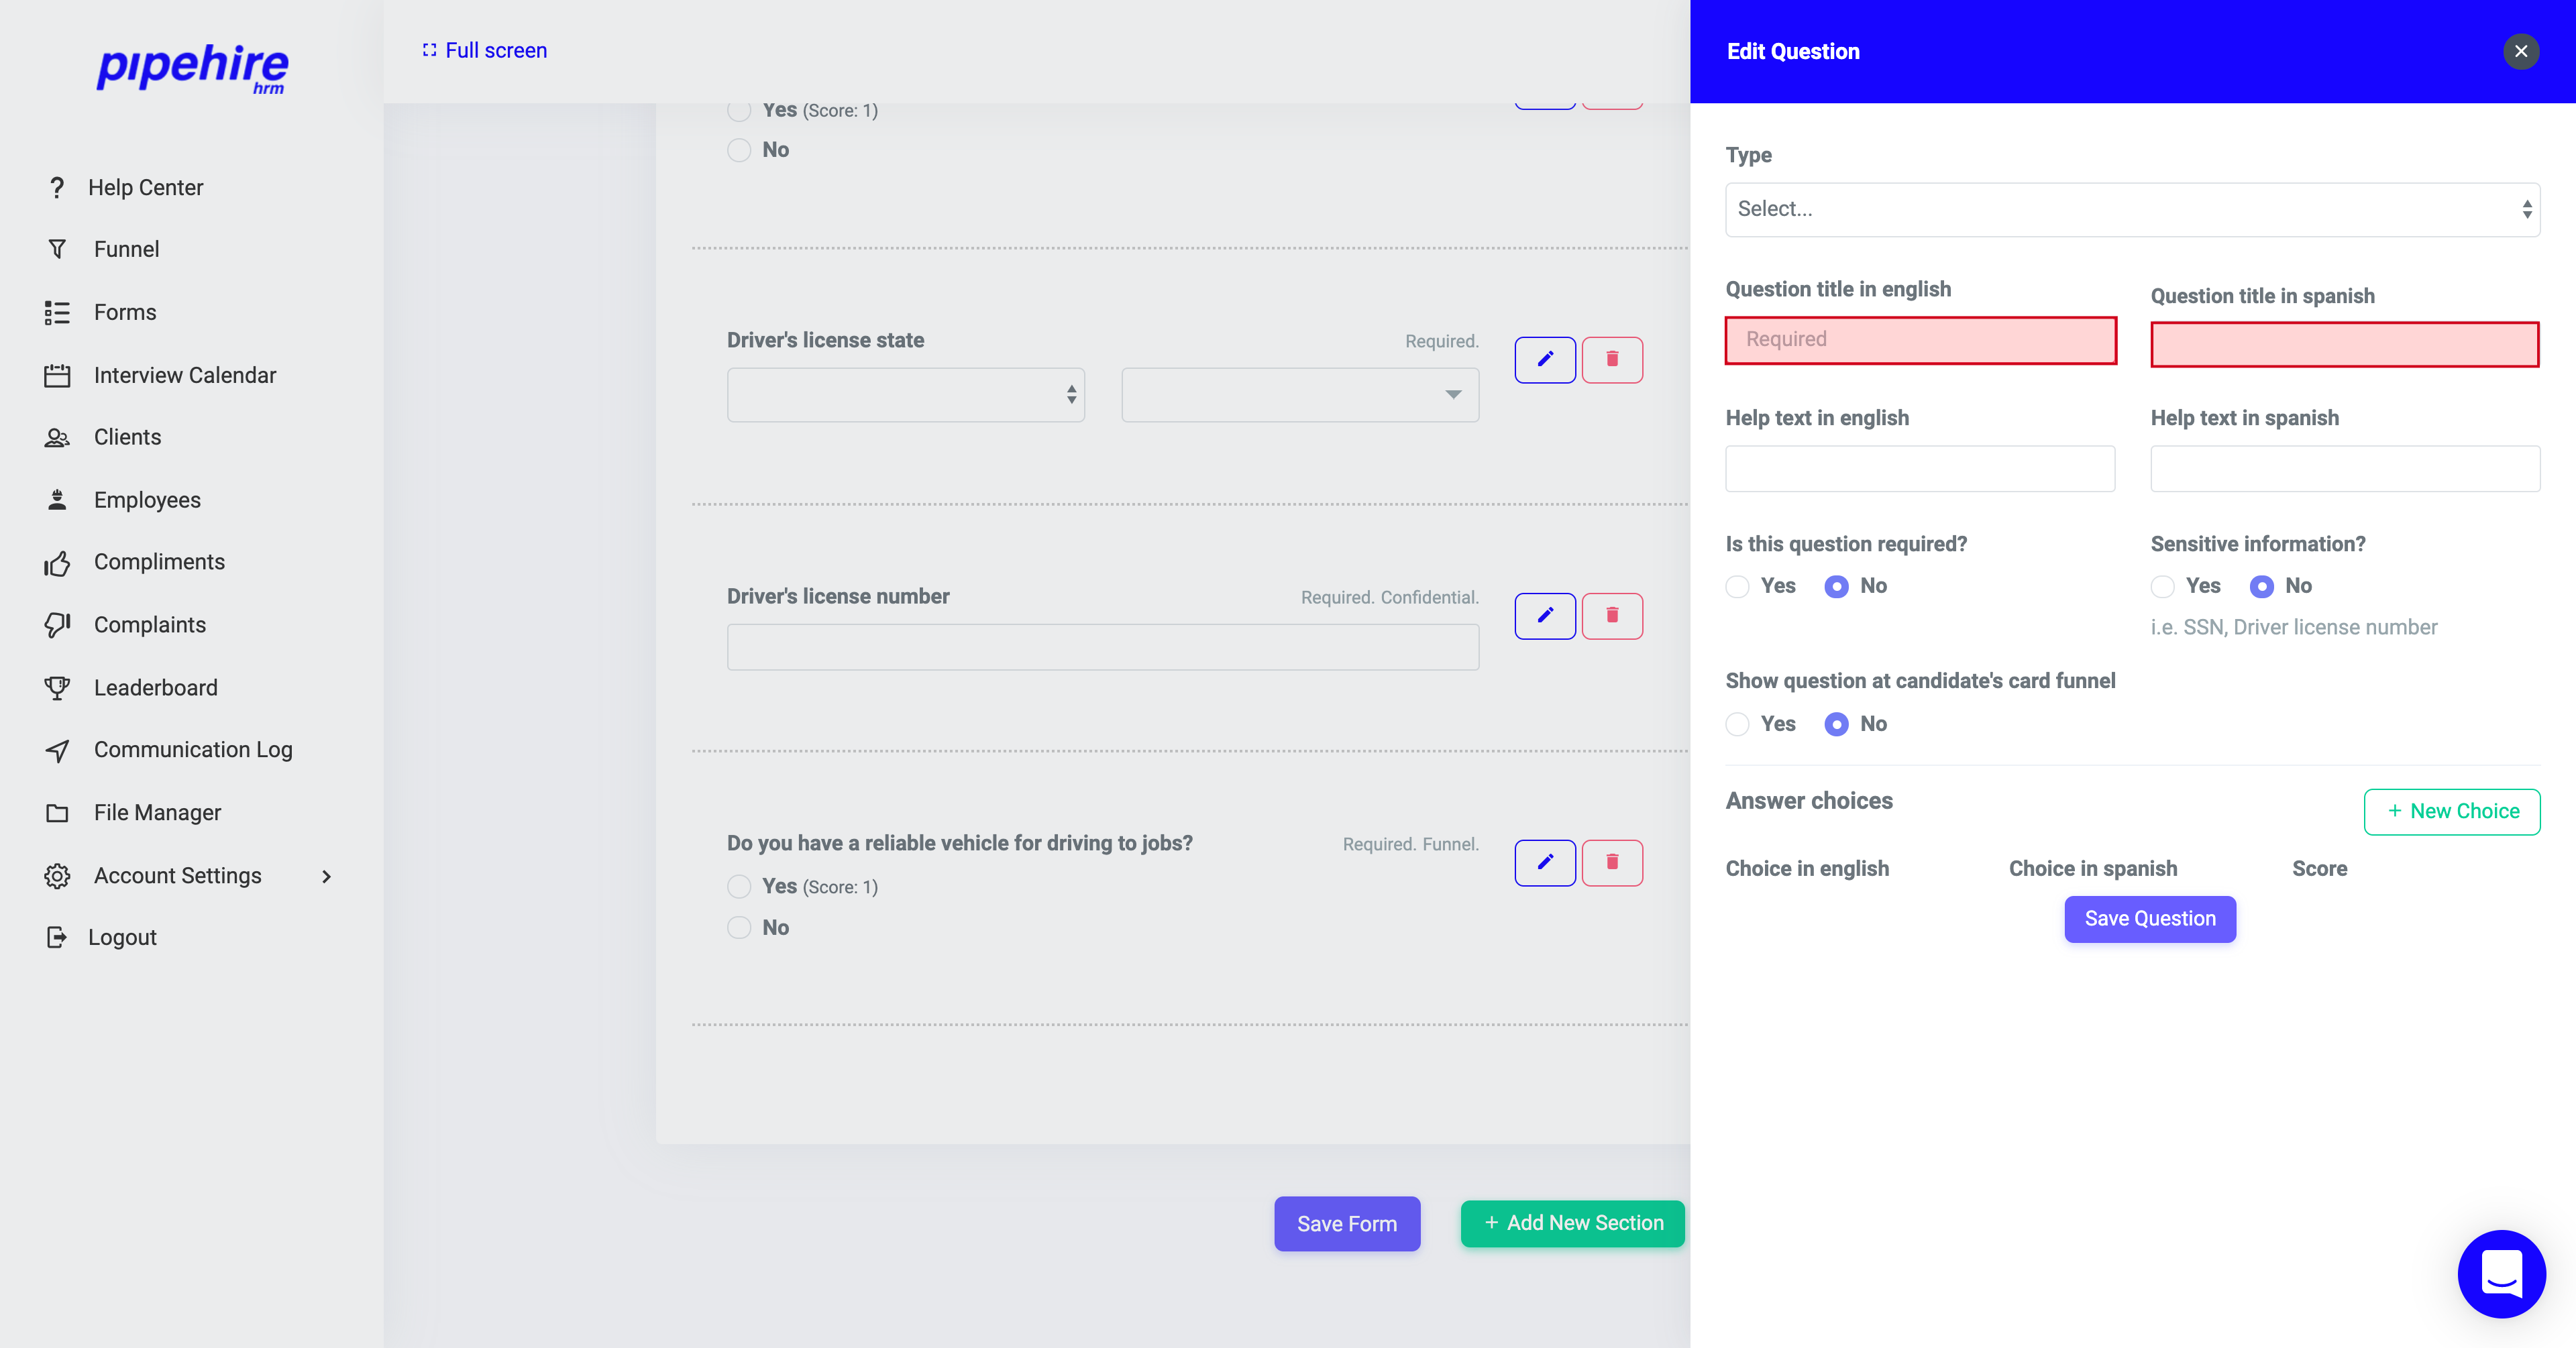Delete the reliable vehicle question
Screen dimensions: 2576x1348
(1612, 862)
